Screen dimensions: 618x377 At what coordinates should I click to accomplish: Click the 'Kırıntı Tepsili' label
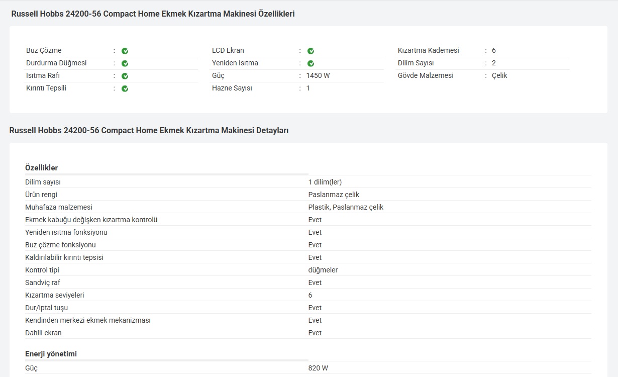pyautogui.click(x=46, y=88)
